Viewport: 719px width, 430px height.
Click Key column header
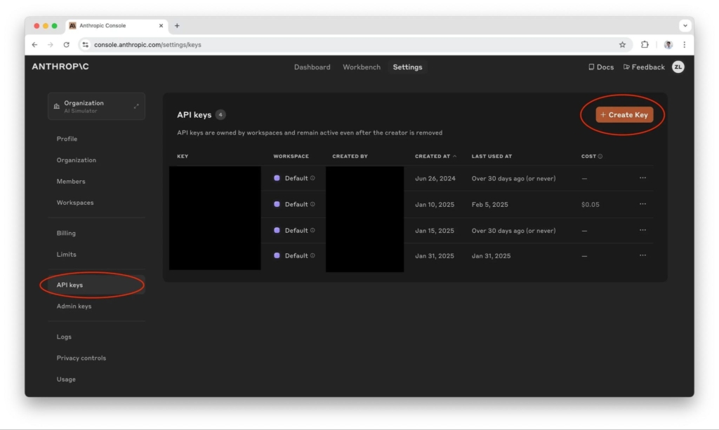tap(183, 156)
